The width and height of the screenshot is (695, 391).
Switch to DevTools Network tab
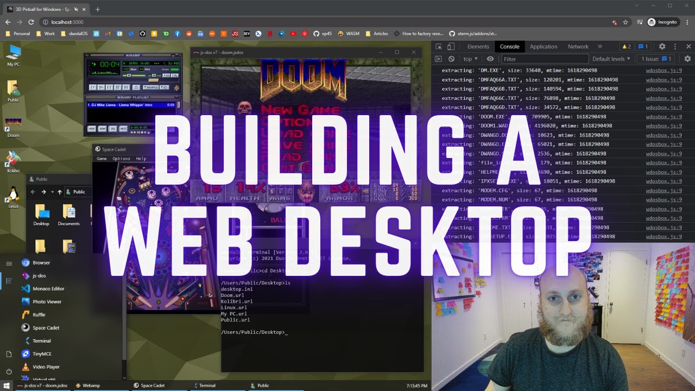[578, 47]
